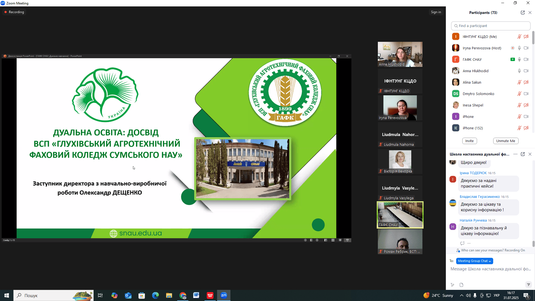535x301 pixels.
Task: Click muted mic icon for Dmytro Solomonko
Action: point(519,94)
